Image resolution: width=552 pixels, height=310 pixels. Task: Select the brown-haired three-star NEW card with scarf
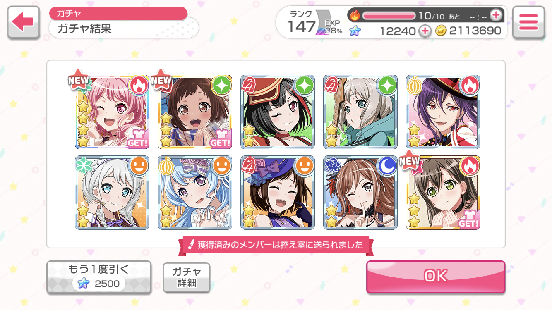click(195, 112)
